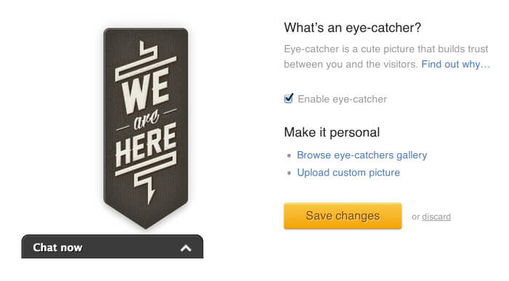Tick the Enable eye-catcher checkbox

click(288, 99)
